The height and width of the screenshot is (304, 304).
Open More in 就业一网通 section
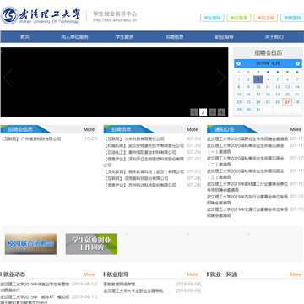[296, 274]
